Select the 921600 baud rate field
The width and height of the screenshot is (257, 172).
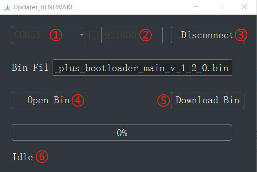(132, 35)
